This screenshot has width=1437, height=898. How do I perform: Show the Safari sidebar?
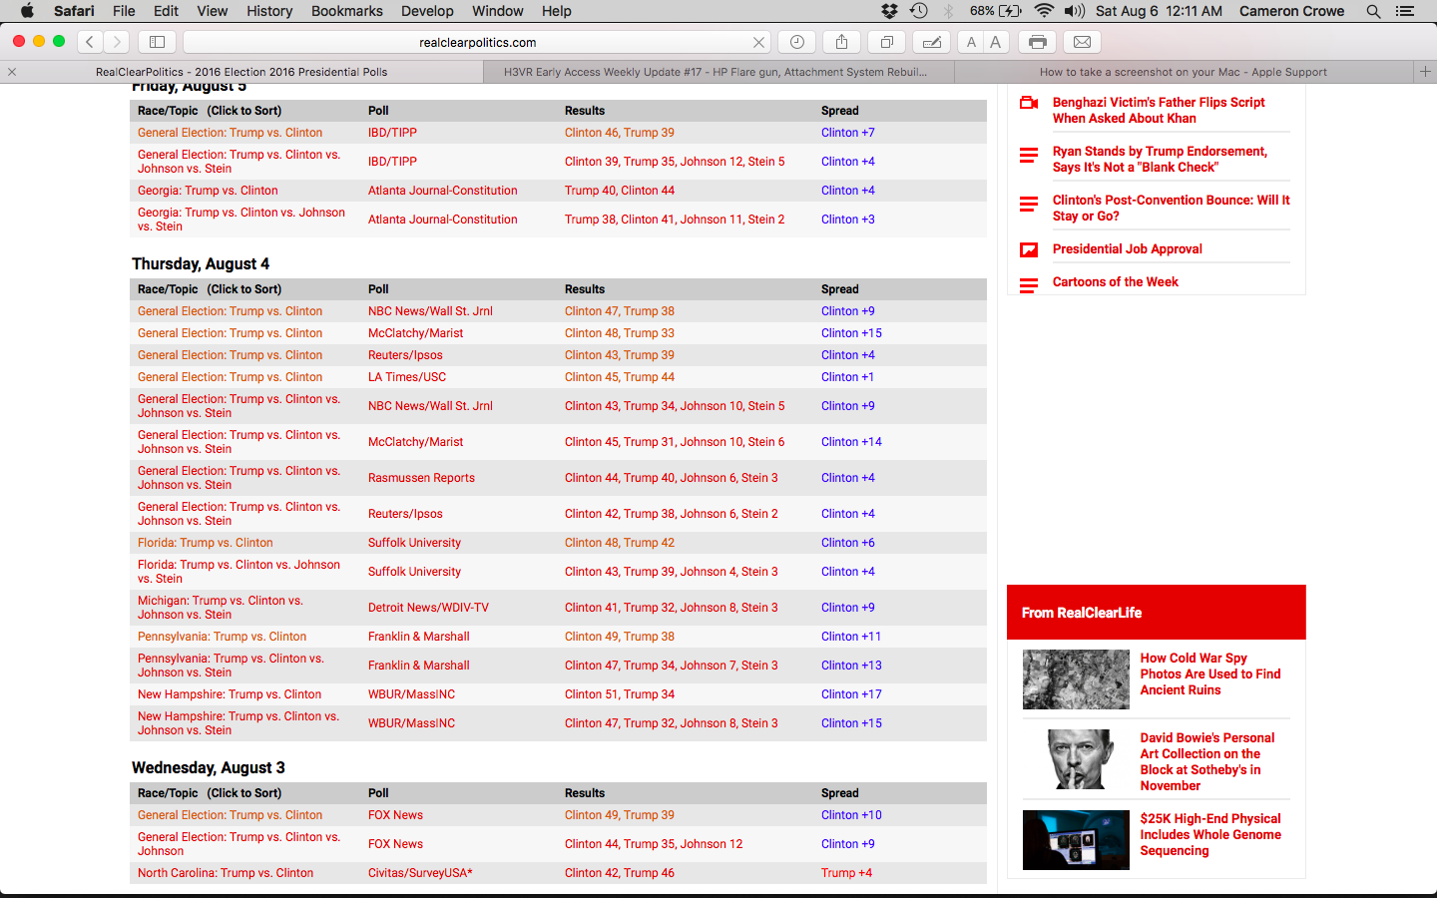point(157,42)
